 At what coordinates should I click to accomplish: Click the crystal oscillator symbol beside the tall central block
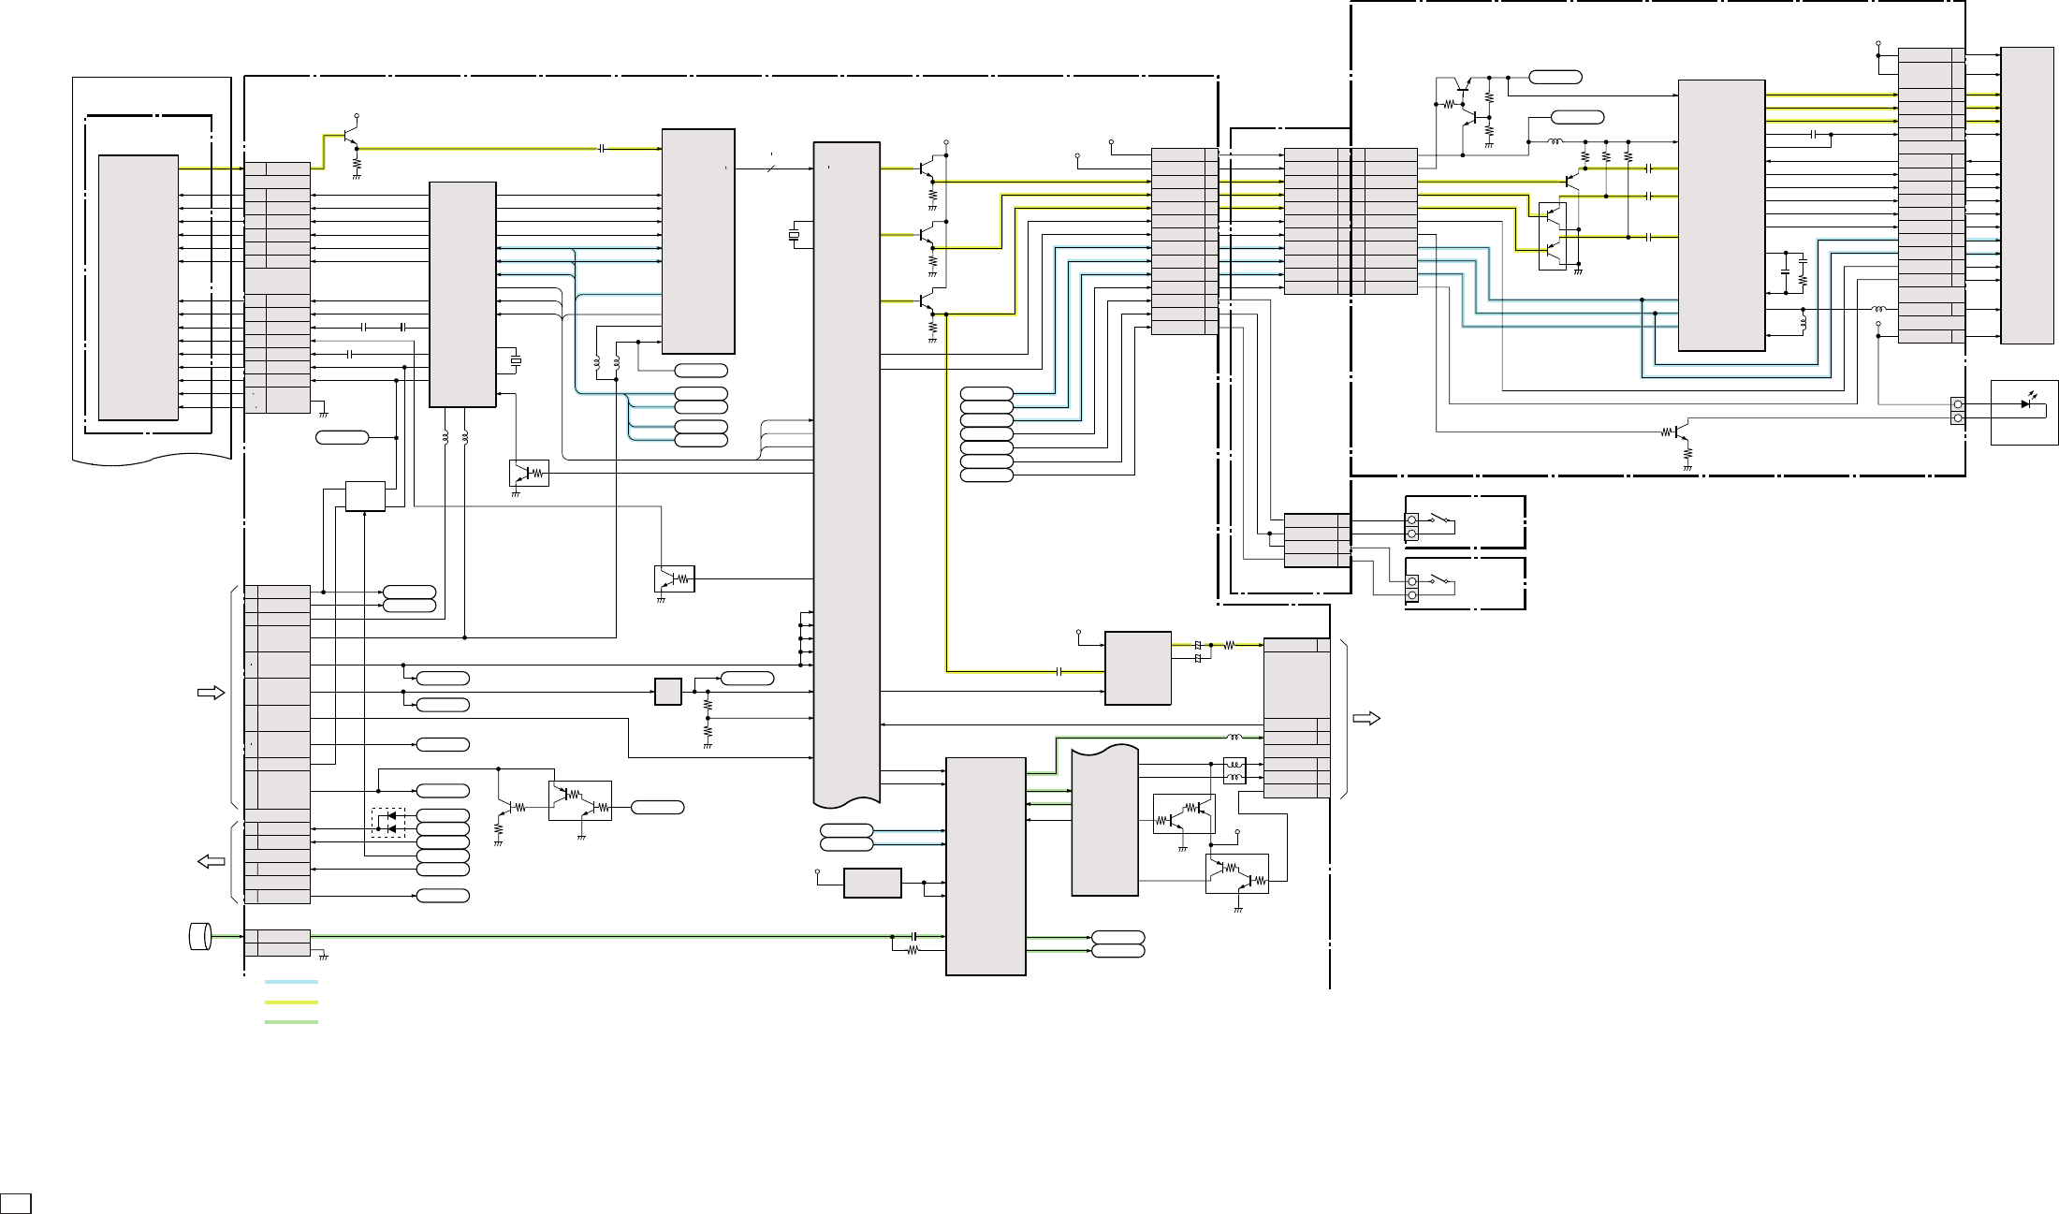coord(795,235)
